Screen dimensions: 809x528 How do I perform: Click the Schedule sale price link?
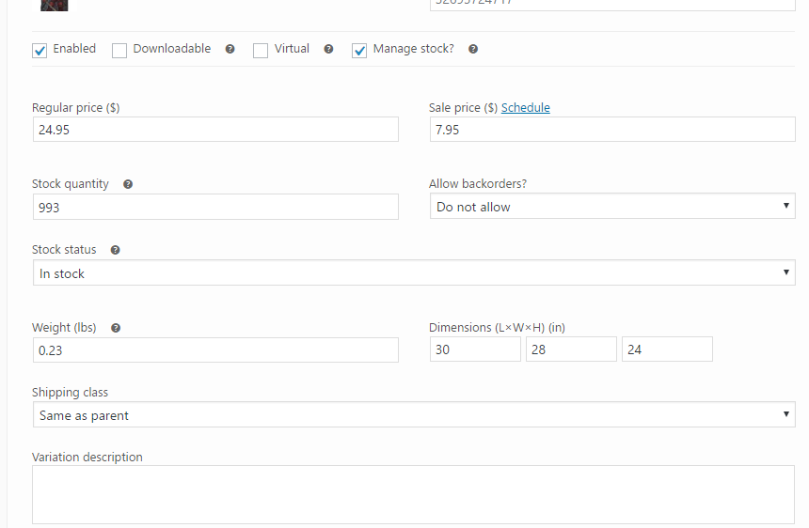point(525,108)
